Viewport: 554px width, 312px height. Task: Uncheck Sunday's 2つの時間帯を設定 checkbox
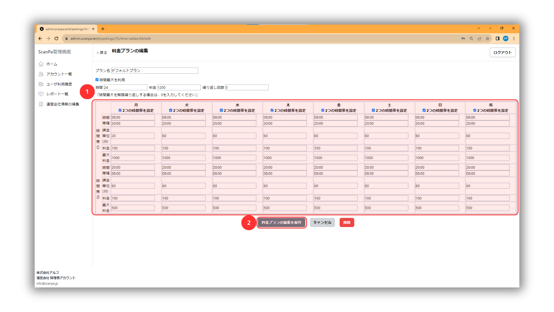(424, 110)
